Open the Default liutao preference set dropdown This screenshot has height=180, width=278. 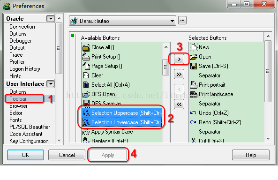(172, 21)
